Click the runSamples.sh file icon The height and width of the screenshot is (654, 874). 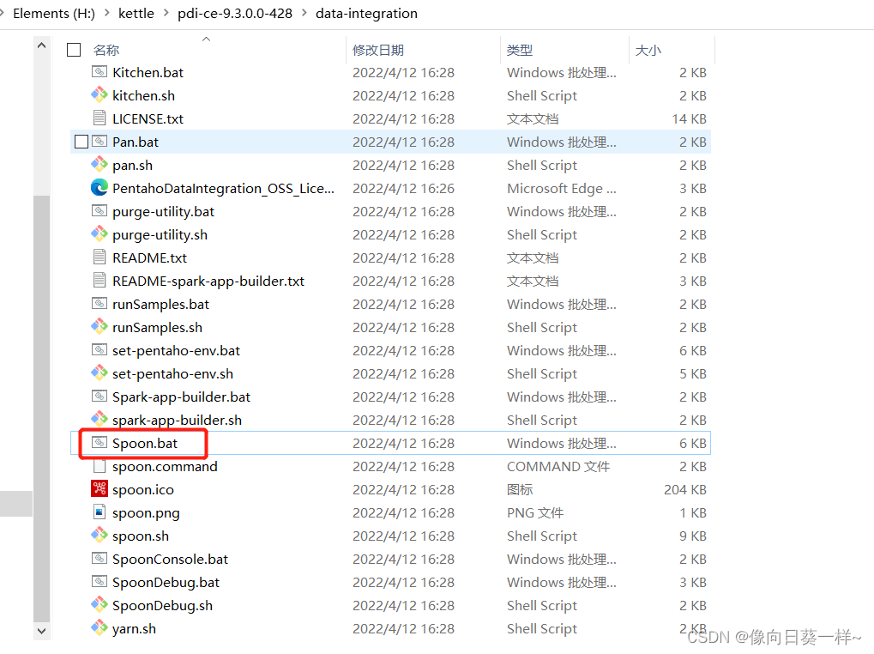tap(99, 327)
